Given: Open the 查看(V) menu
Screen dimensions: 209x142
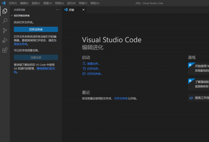Looking at the screenshot, I should click(48, 3).
